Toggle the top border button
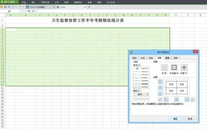 click(x=160, y=82)
